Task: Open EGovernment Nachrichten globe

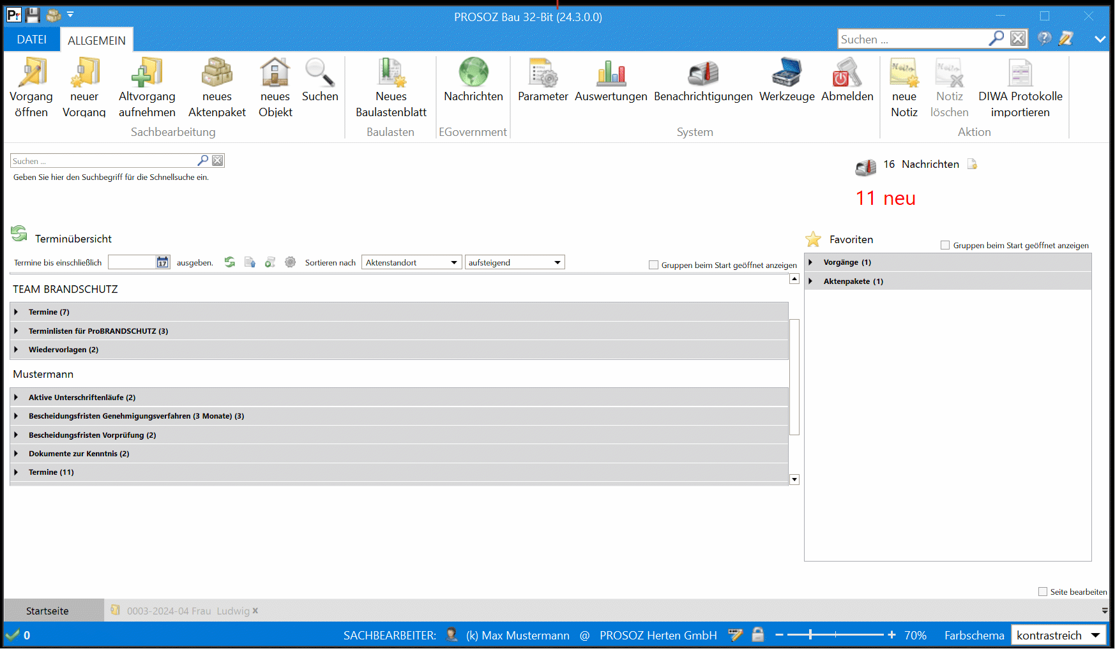Action: pyautogui.click(x=474, y=80)
